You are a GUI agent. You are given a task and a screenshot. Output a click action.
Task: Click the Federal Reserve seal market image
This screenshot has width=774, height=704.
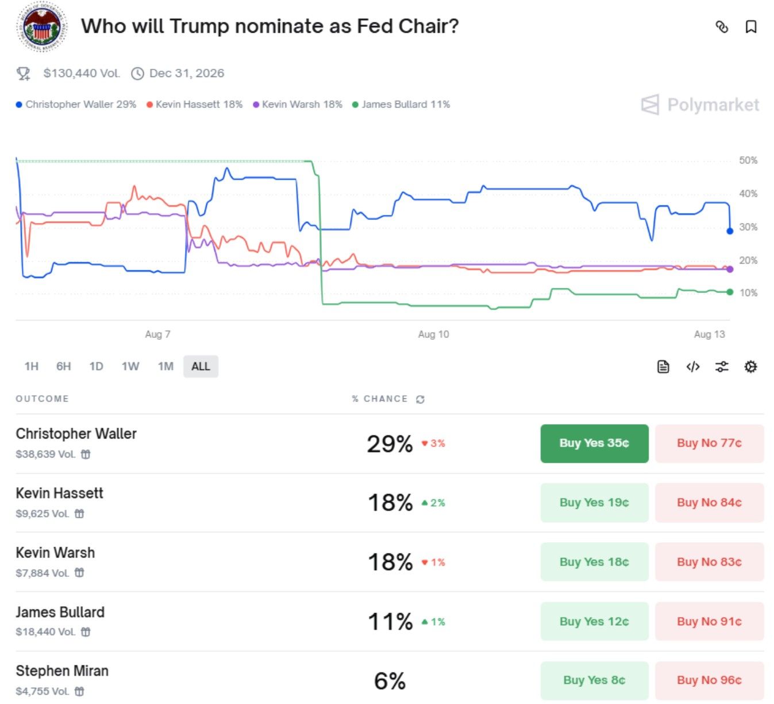coord(42,26)
